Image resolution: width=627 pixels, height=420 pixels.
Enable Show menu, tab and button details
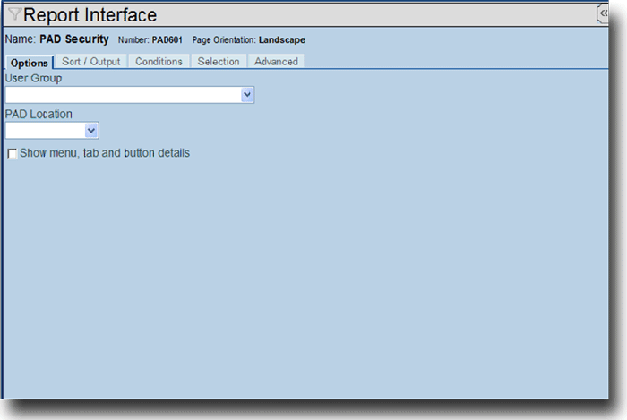tap(12, 154)
